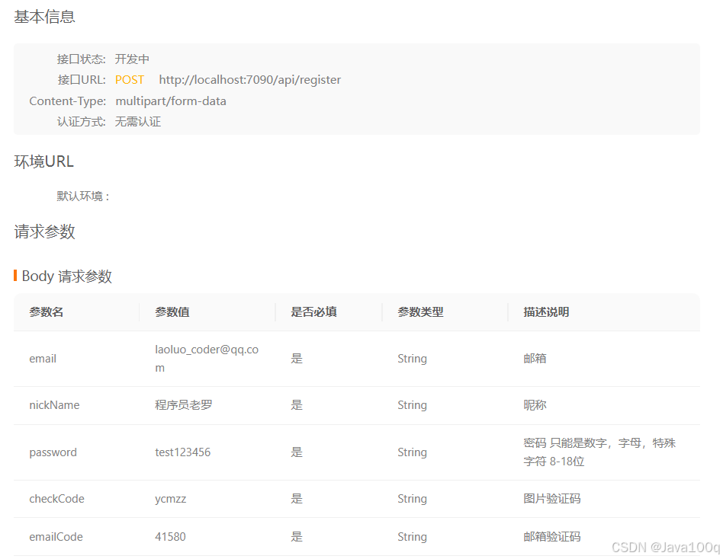This screenshot has width=723, height=559.
Task: Click the Body 请求参数 heading
Action: 67,276
